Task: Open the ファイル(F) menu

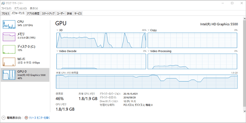Action: 6,8
